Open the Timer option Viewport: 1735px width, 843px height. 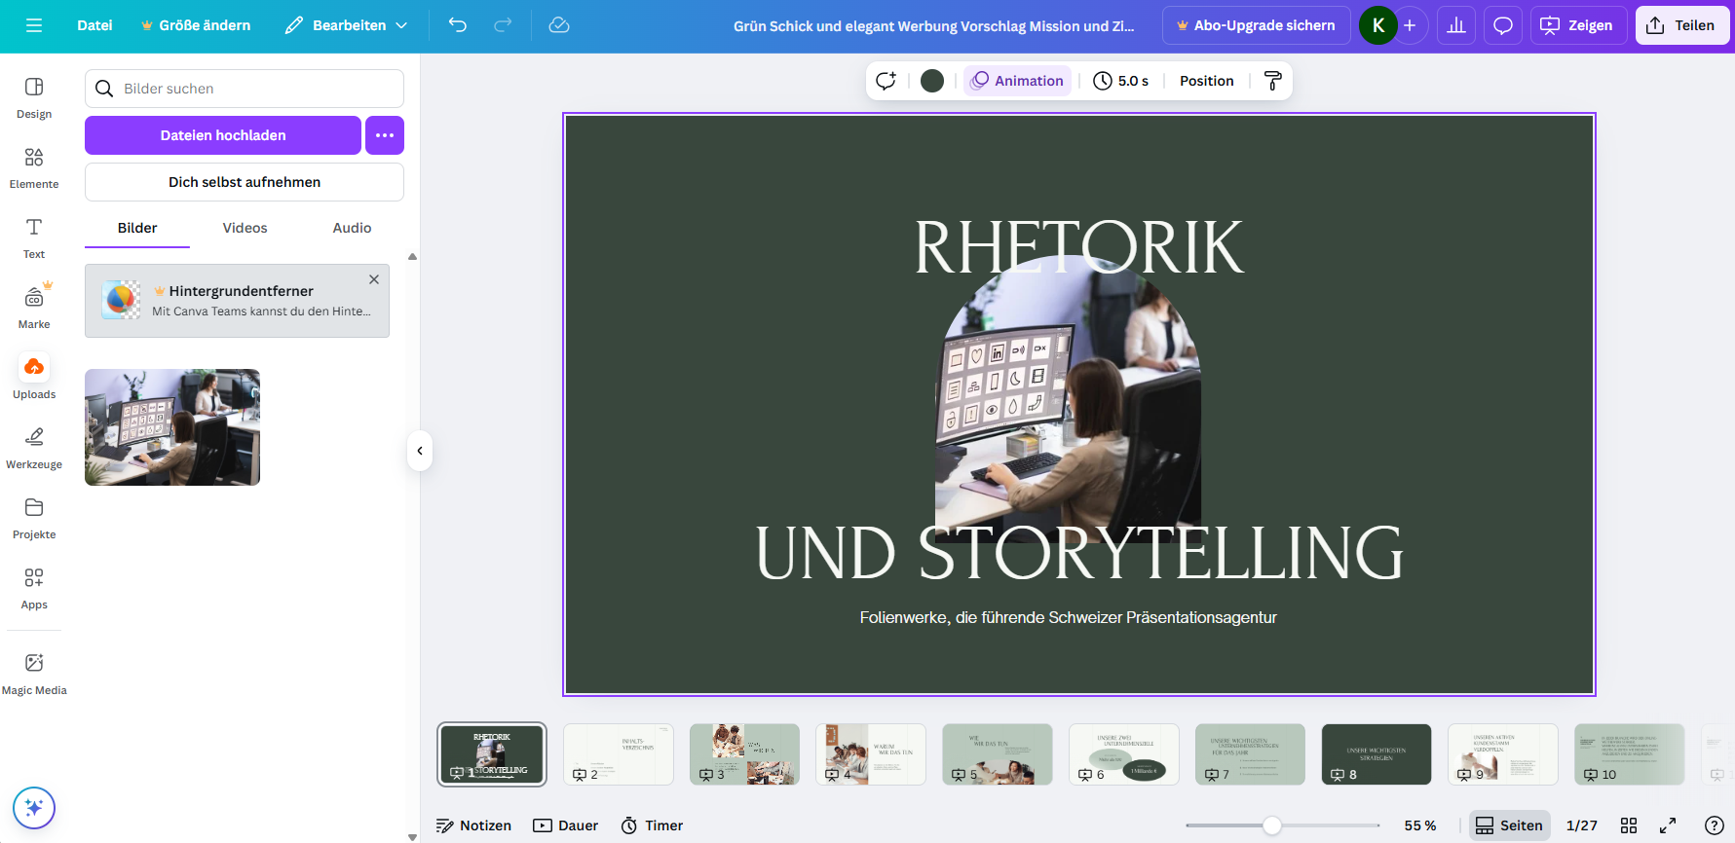click(652, 825)
